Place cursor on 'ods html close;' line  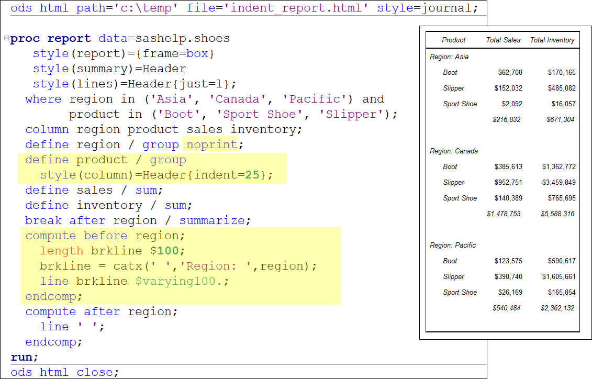coord(65,372)
